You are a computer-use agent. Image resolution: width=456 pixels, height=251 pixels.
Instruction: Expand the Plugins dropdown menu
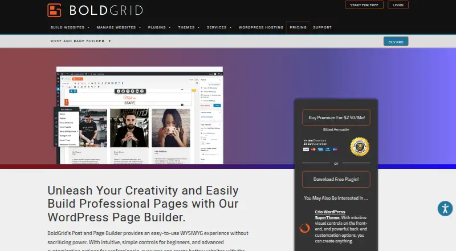(x=159, y=27)
